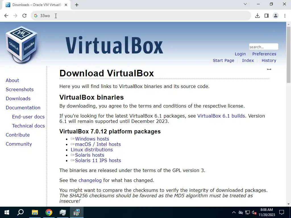Toggle the Chrome side panel icon

pyautogui.click(x=267, y=16)
